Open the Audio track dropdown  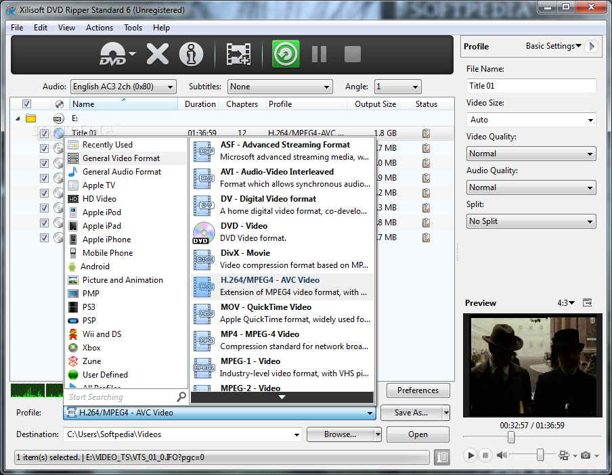(123, 87)
